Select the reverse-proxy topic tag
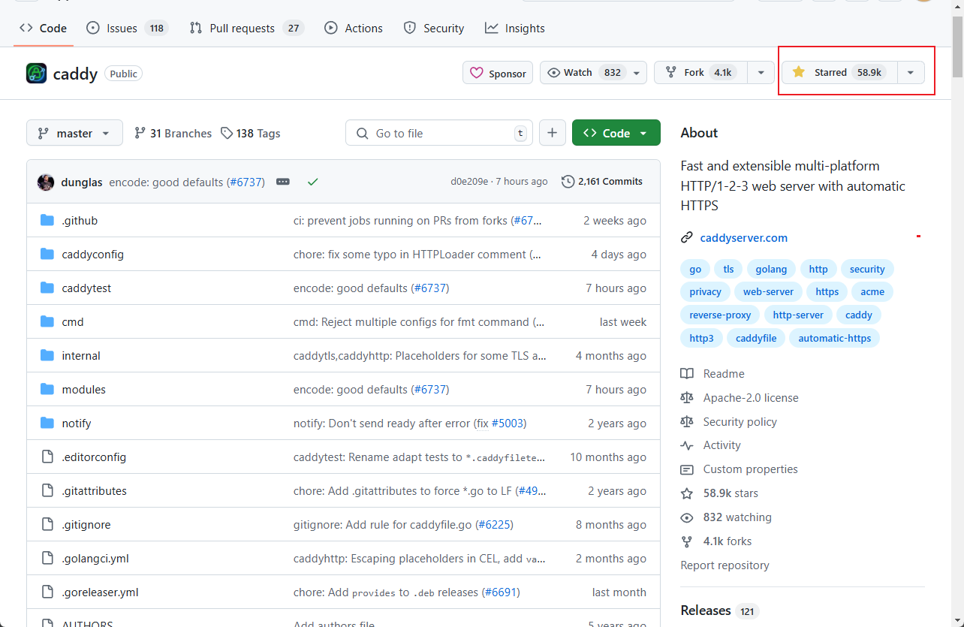964x627 pixels. [x=720, y=315]
